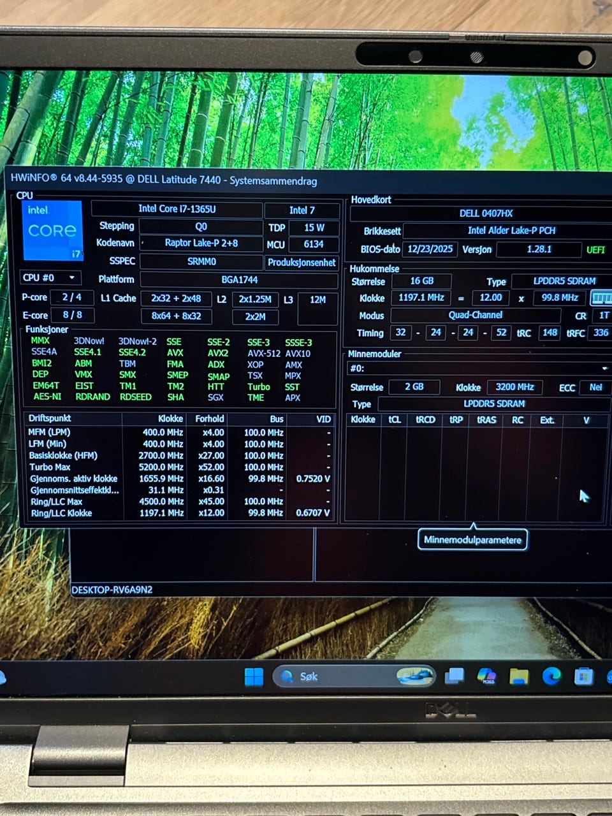Open File Explorer from the taskbar
This screenshot has width=612, height=816.
coord(519,676)
